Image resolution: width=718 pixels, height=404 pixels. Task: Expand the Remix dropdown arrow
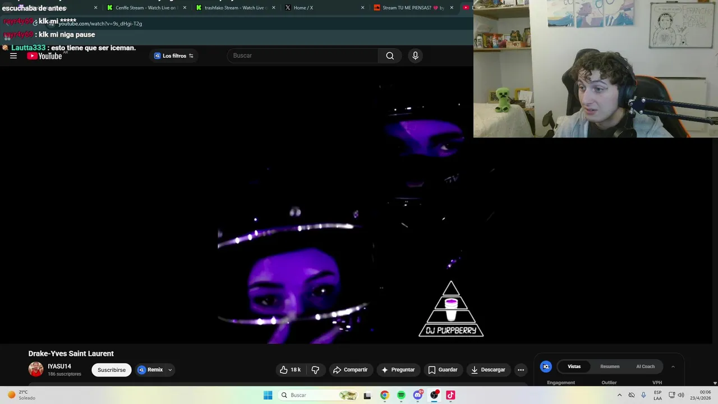tap(170, 370)
